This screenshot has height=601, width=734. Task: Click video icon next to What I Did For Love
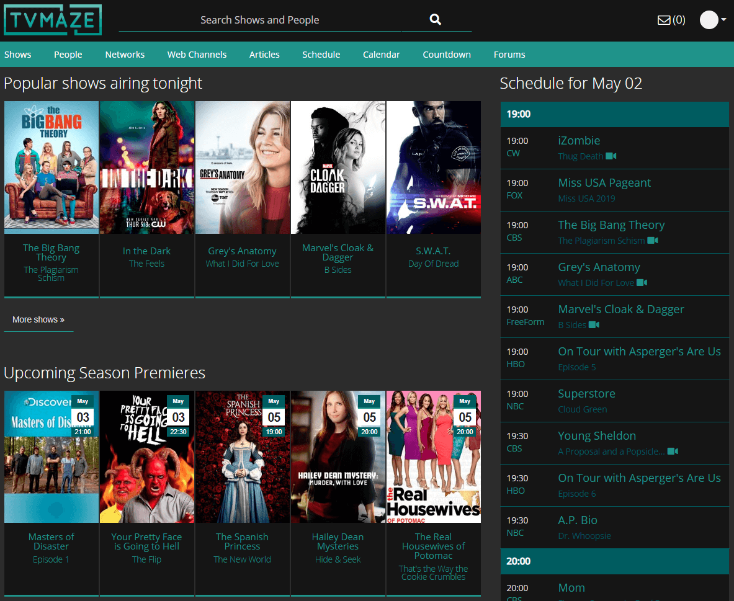(642, 283)
